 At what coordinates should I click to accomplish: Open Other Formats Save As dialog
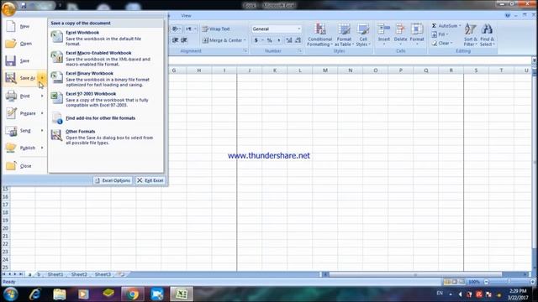[x=106, y=137]
